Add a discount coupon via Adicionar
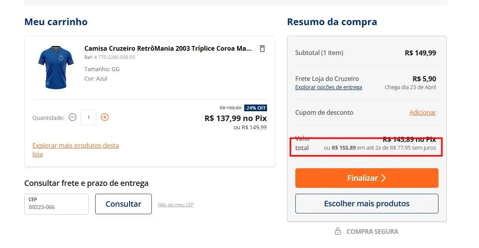The width and height of the screenshot is (479, 248). 422,112
